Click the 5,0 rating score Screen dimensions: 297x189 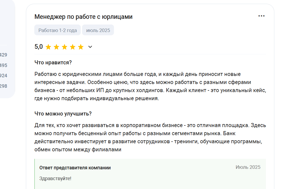[39, 47]
